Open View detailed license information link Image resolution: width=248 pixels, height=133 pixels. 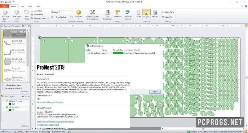[x=51, y=102]
